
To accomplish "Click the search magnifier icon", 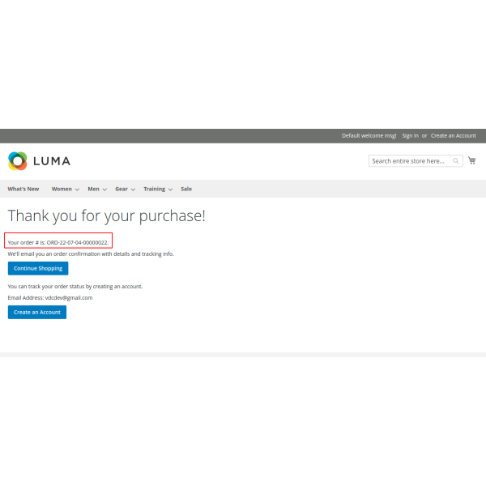I will coord(457,161).
